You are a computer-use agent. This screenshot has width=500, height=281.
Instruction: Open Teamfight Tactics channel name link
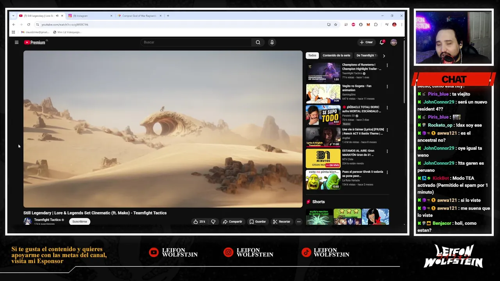47,220
